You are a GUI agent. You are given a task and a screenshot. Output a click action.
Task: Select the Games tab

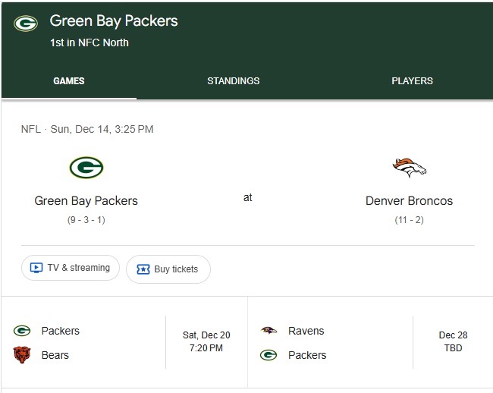point(69,81)
